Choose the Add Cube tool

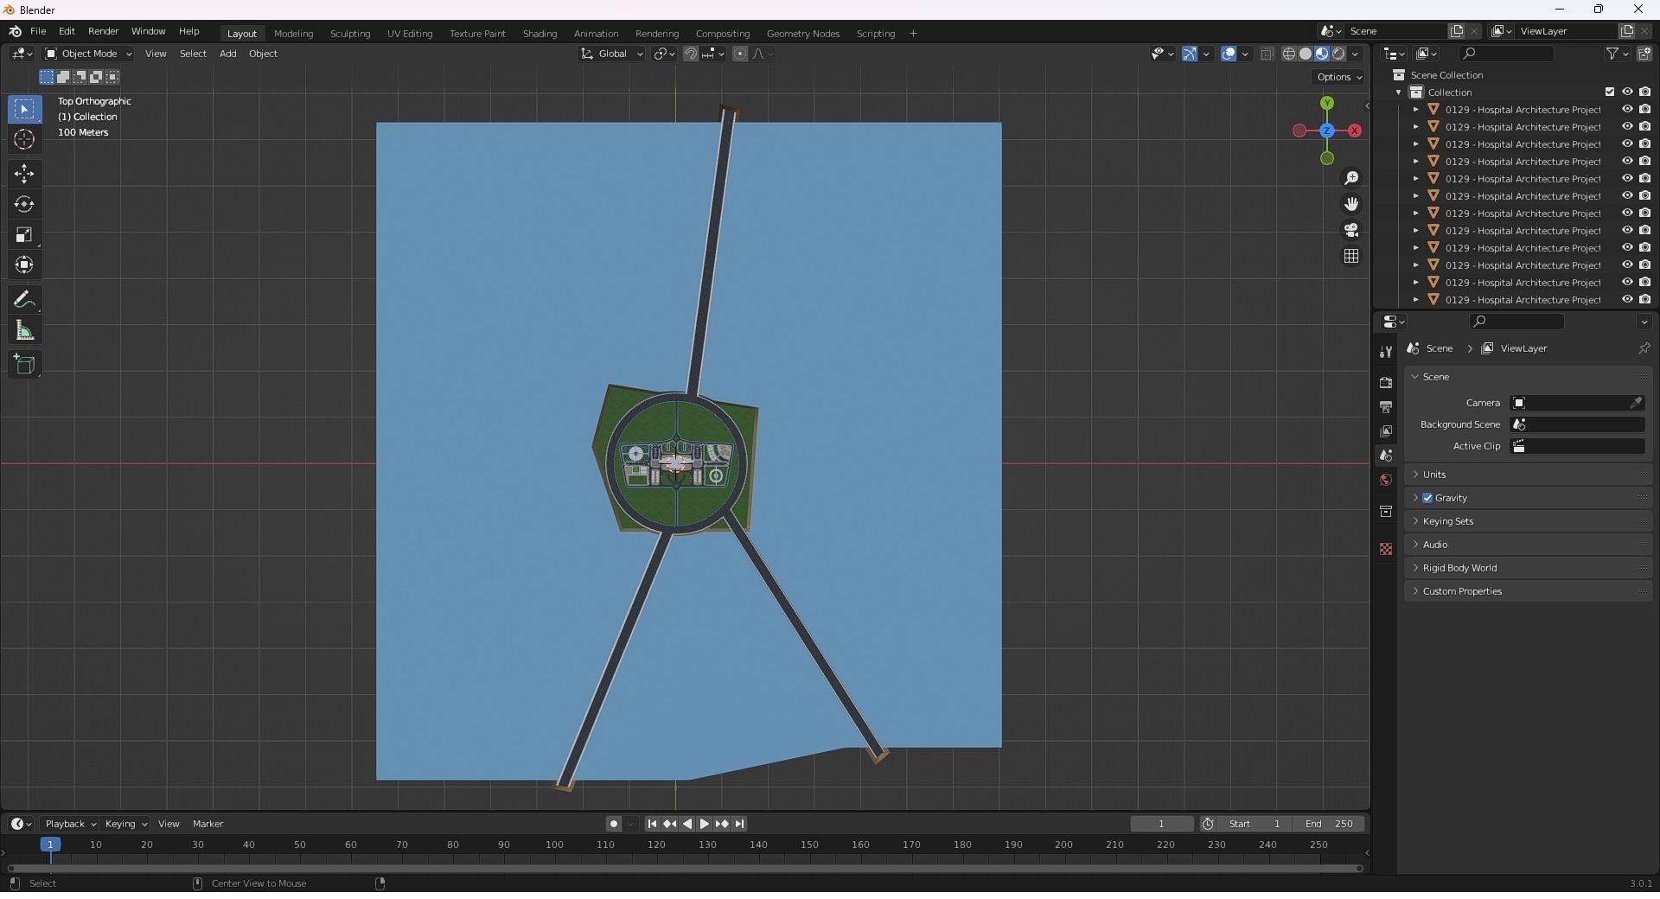pyautogui.click(x=24, y=365)
